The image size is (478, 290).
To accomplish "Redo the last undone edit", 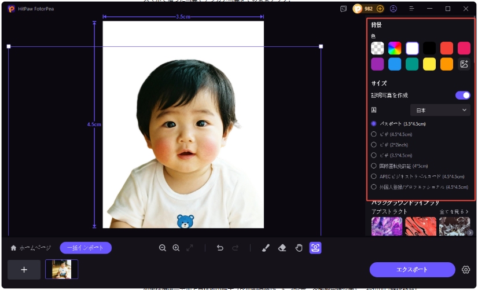I will pos(235,248).
